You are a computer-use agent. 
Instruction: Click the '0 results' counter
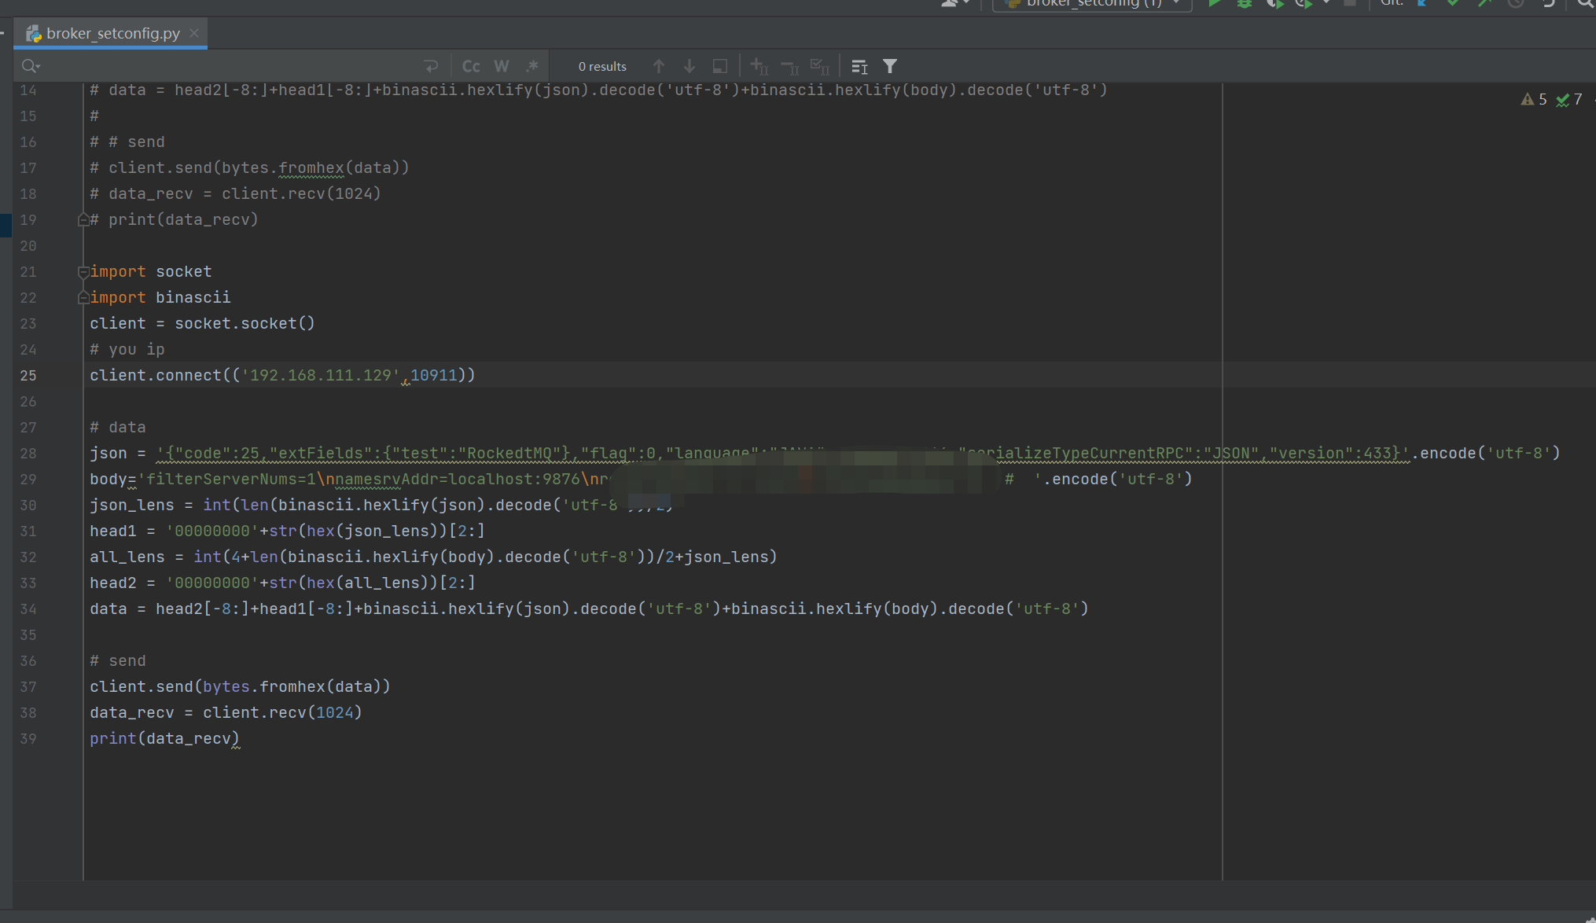tap(602, 66)
